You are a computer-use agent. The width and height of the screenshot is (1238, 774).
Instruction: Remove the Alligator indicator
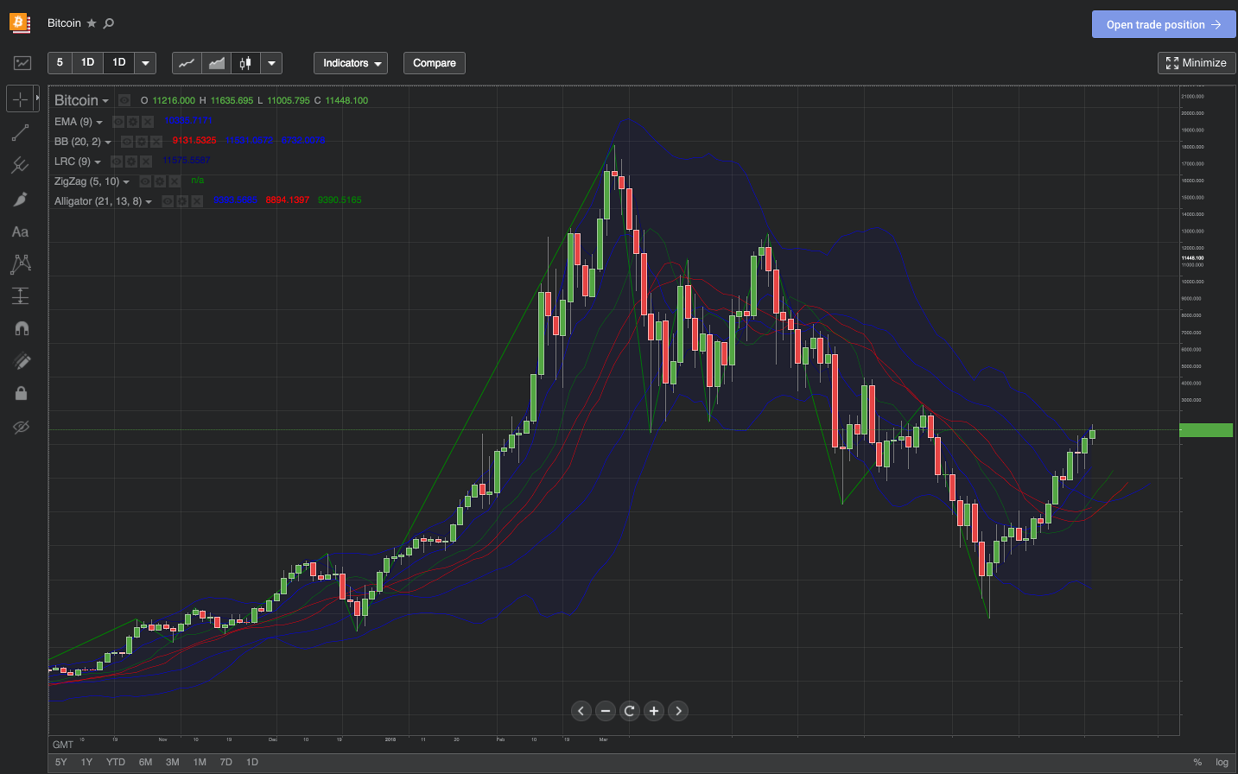tap(197, 201)
